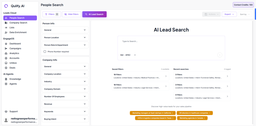Open the 19 Filters saved filter arrow
The width and height of the screenshot is (257, 126).
[166, 76]
